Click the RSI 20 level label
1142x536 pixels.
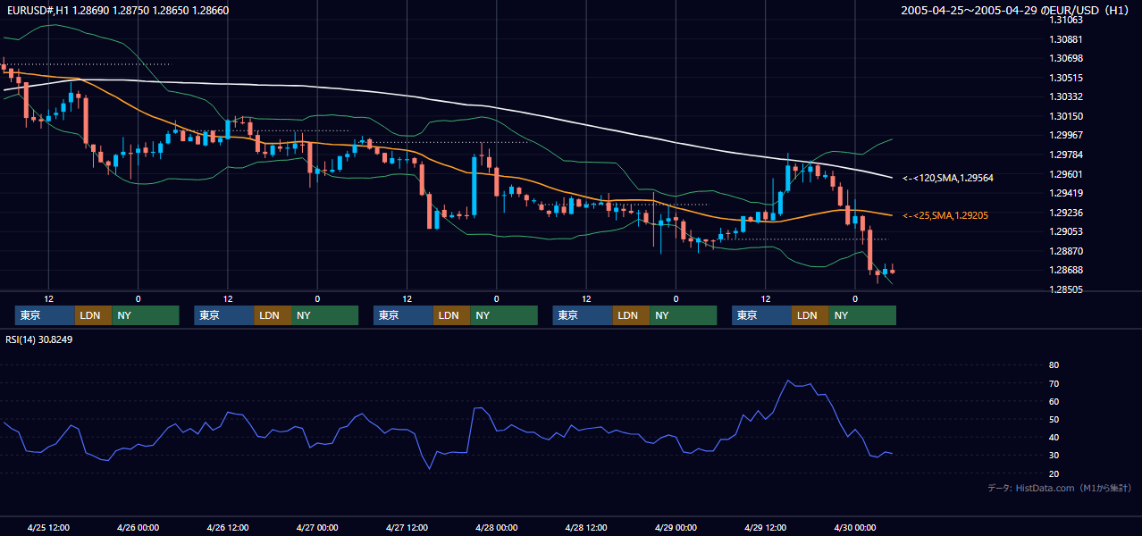click(x=1054, y=473)
